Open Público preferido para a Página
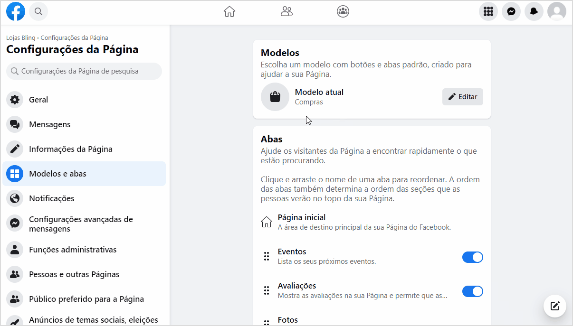Viewport: 573px width, 326px height. tap(84, 299)
